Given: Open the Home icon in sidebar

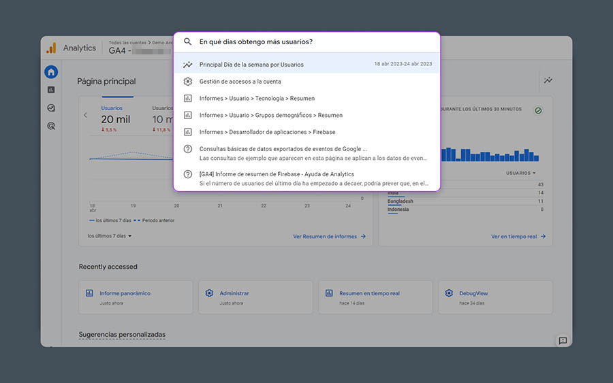Looking at the screenshot, I should (51, 72).
